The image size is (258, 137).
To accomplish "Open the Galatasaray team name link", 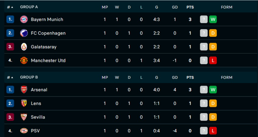I will (44, 47).
